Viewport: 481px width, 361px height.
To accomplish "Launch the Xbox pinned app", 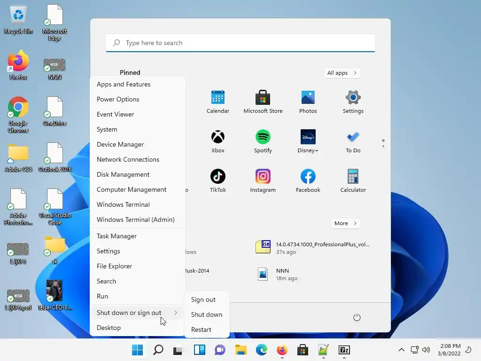I will coord(218,141).
